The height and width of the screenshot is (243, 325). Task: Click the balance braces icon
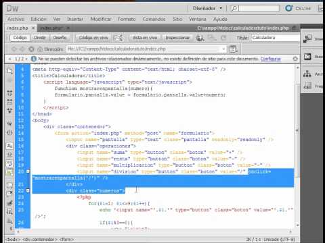(x=9, y=132)
